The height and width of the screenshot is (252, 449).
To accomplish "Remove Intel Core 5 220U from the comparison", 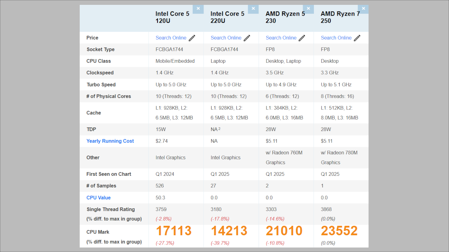I will (253, 9).
